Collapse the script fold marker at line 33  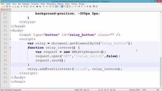[10, 39]
